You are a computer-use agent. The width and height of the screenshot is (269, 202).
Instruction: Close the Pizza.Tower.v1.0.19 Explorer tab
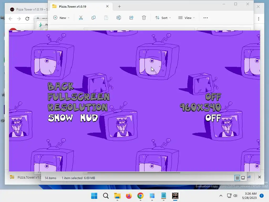point(107,6)
